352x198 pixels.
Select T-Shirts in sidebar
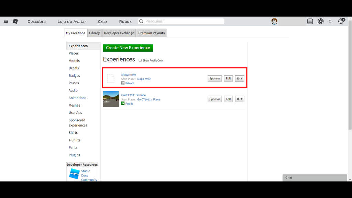[x=74, y=140]
